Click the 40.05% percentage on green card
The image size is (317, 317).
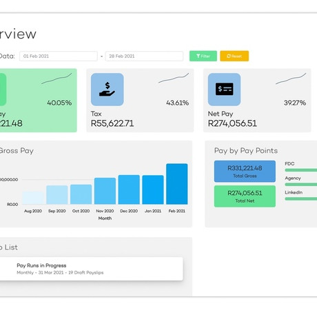point(59,103)
